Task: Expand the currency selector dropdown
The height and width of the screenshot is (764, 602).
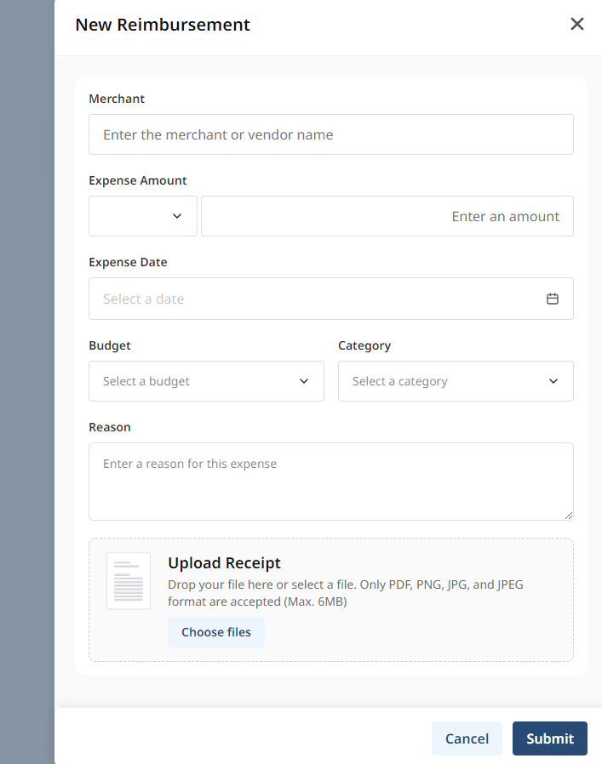Action: 143,216
